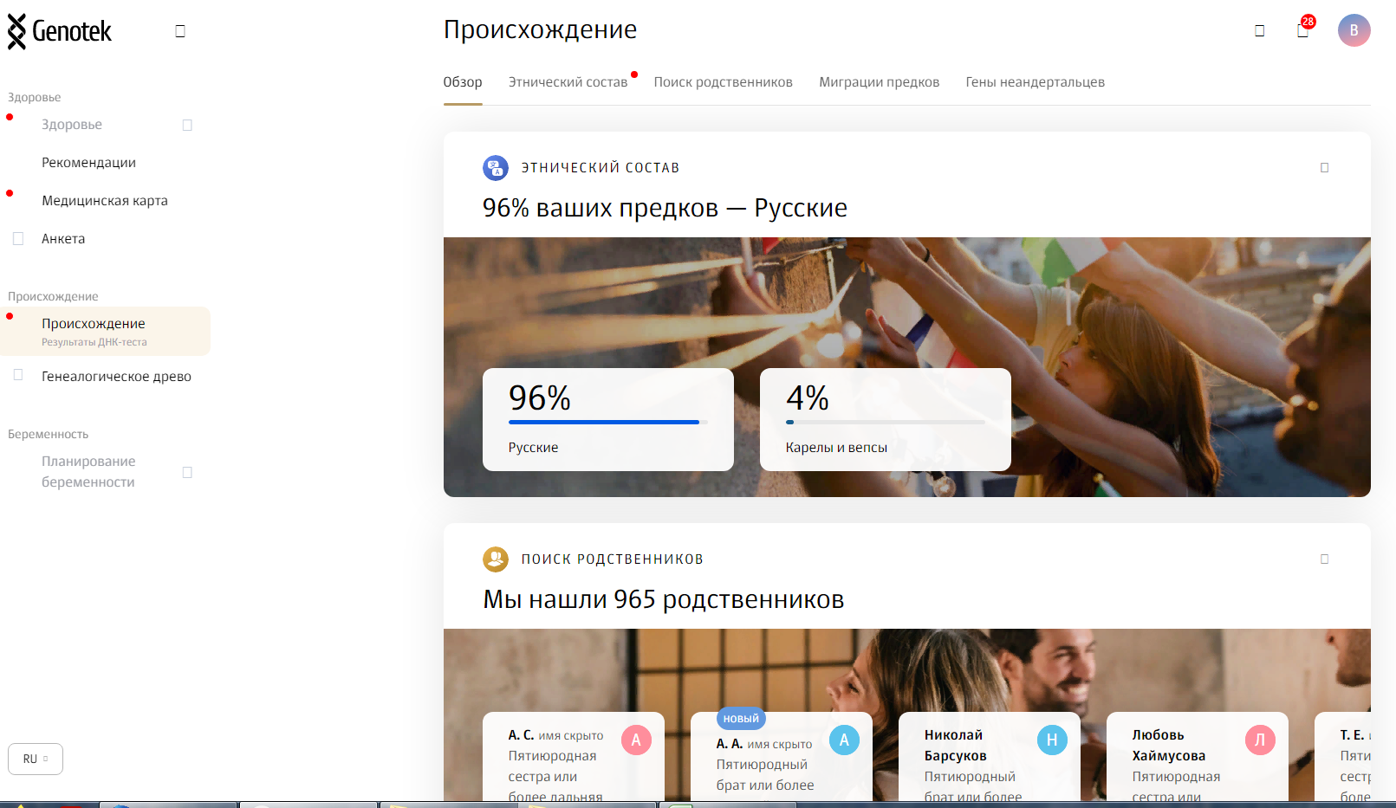The image size is (1396, 808).
Task: Open the Этнический состав card arrow
Action: click(1324, 168)
